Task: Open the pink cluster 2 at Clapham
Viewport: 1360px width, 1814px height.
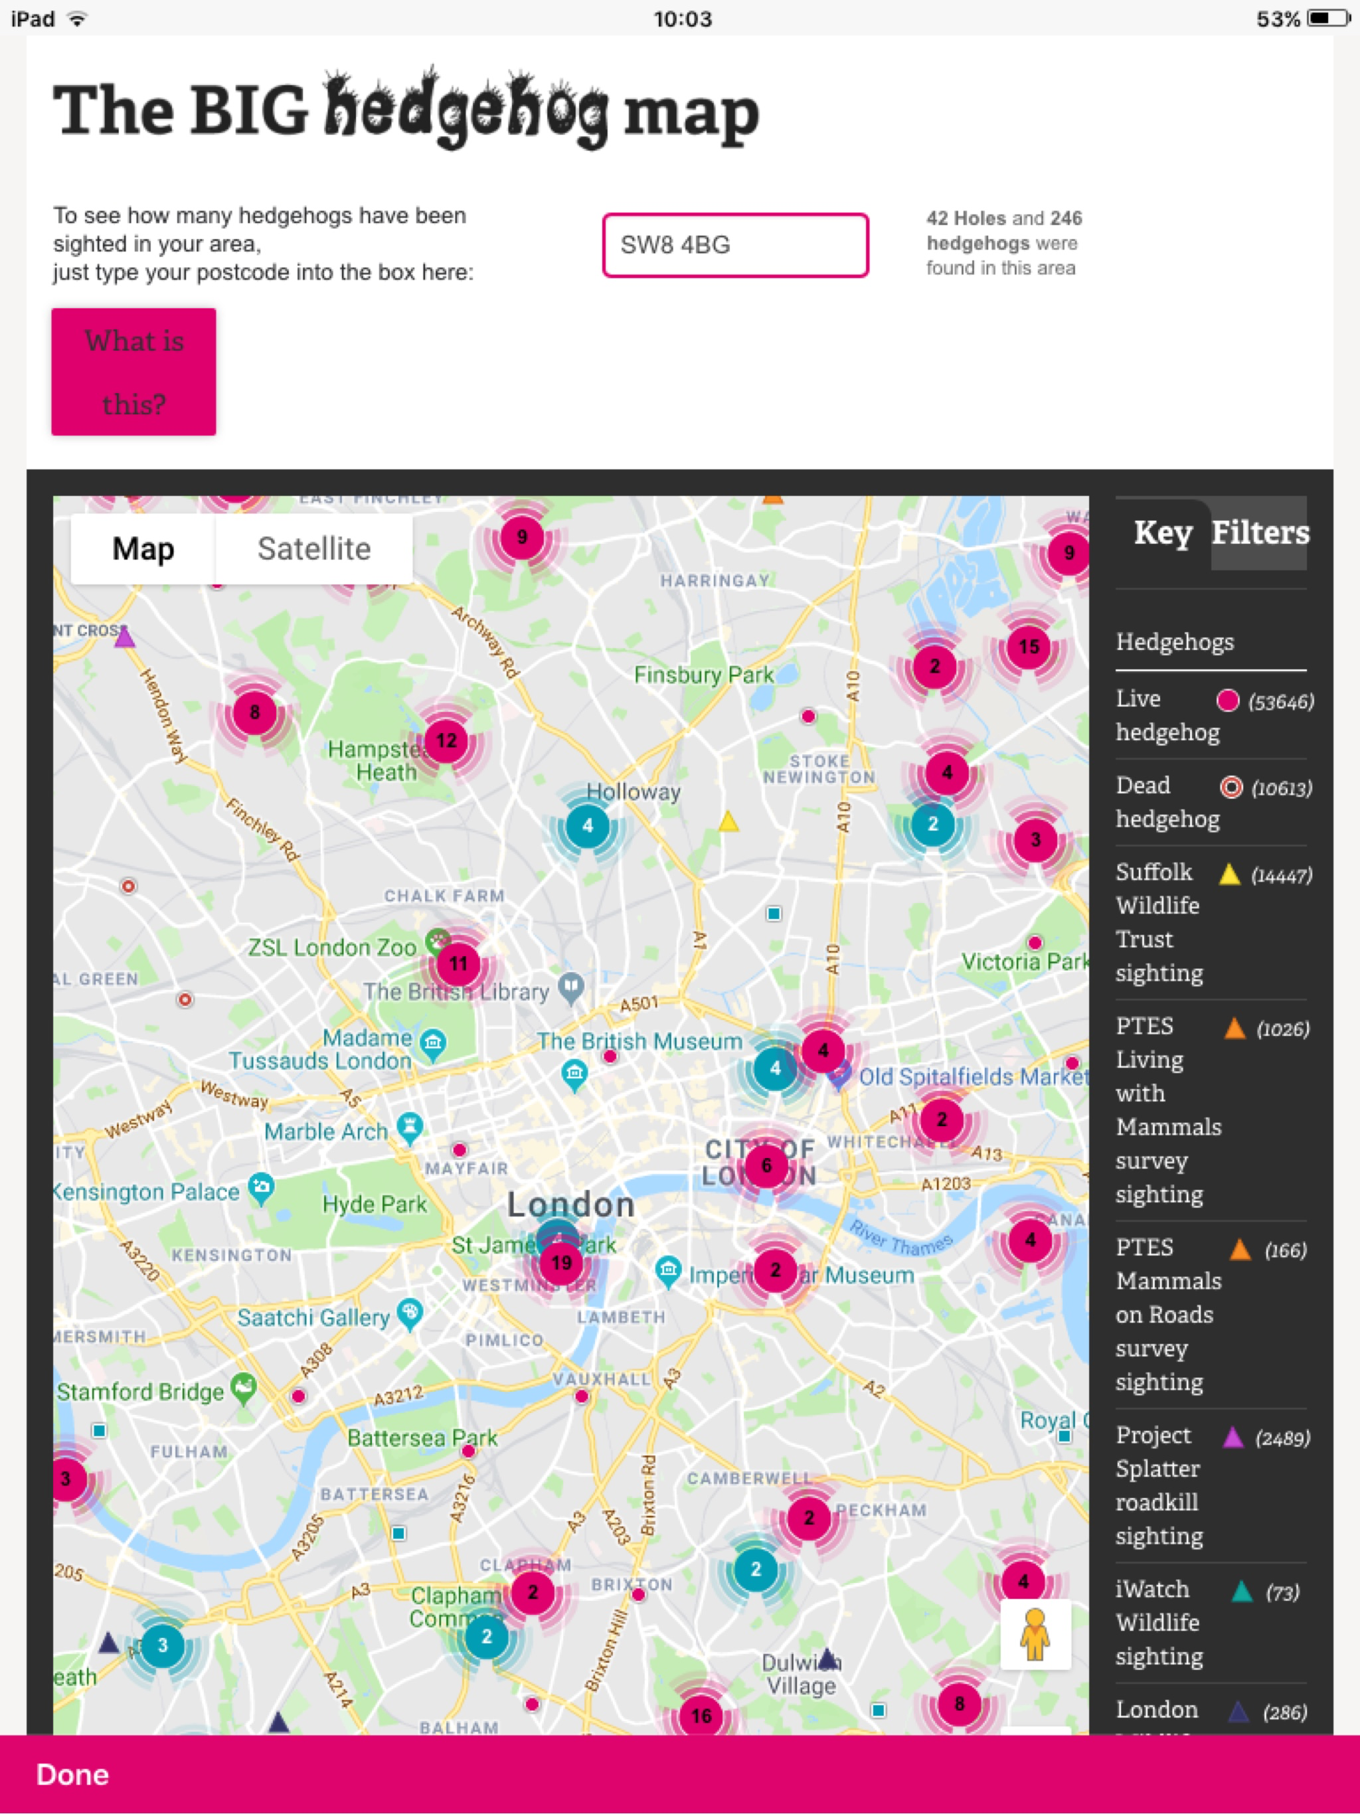Action: coord(533,1593)
